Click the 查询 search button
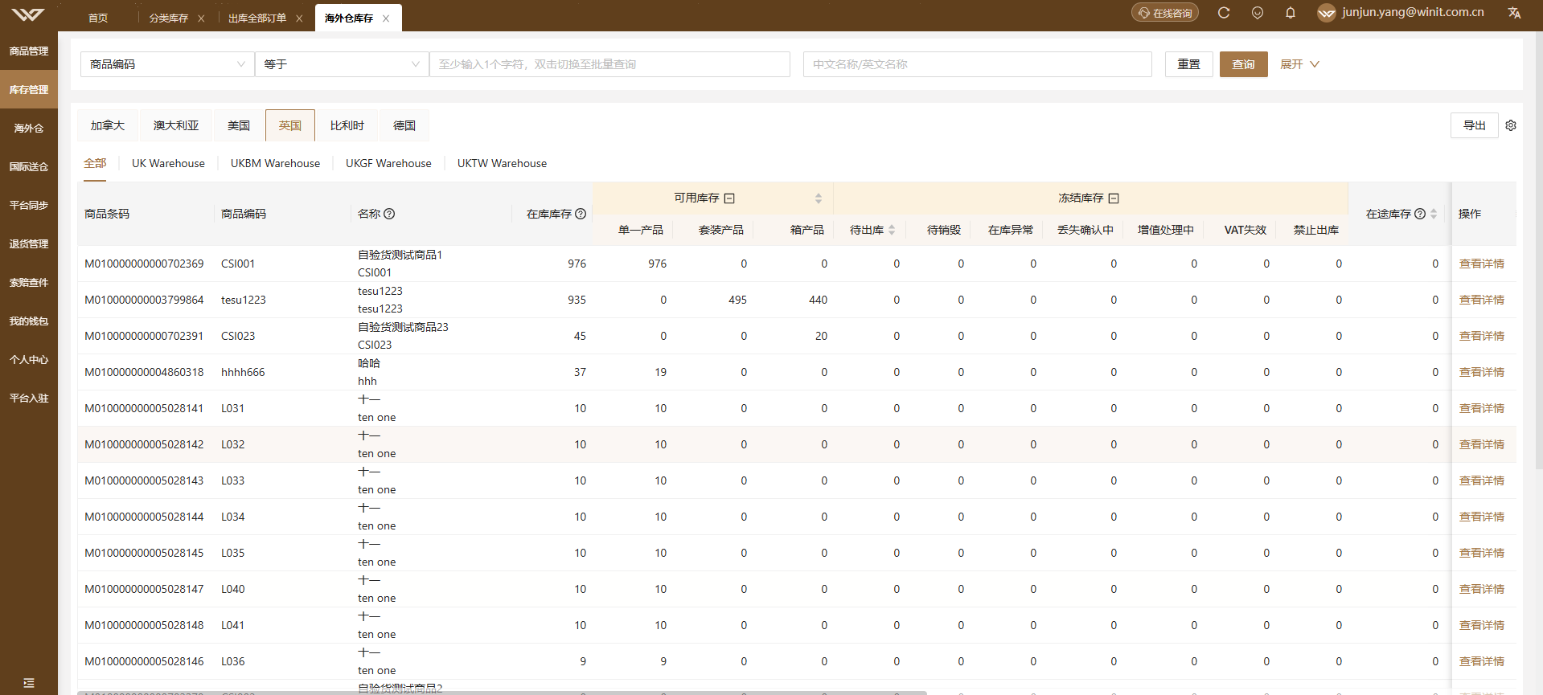Screen dimensions: 1543x695 pos(1244,64)
